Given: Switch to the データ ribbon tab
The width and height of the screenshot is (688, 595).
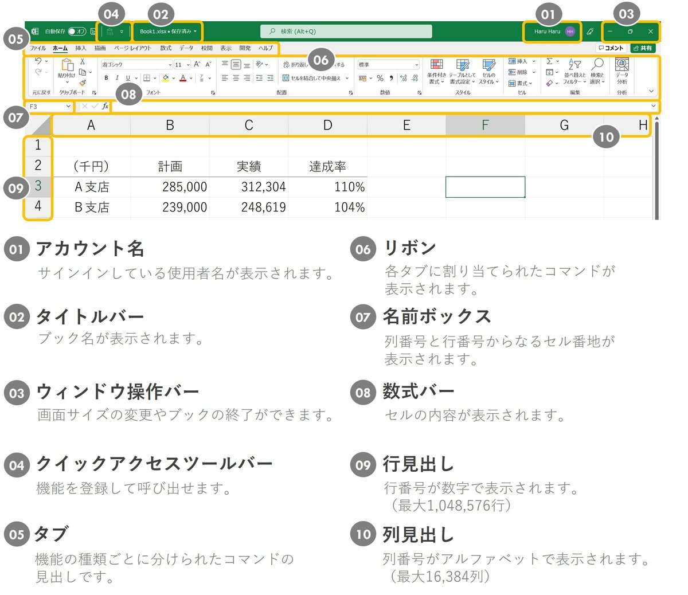Looking at the screenshot, I should click(x=185, y=48).
